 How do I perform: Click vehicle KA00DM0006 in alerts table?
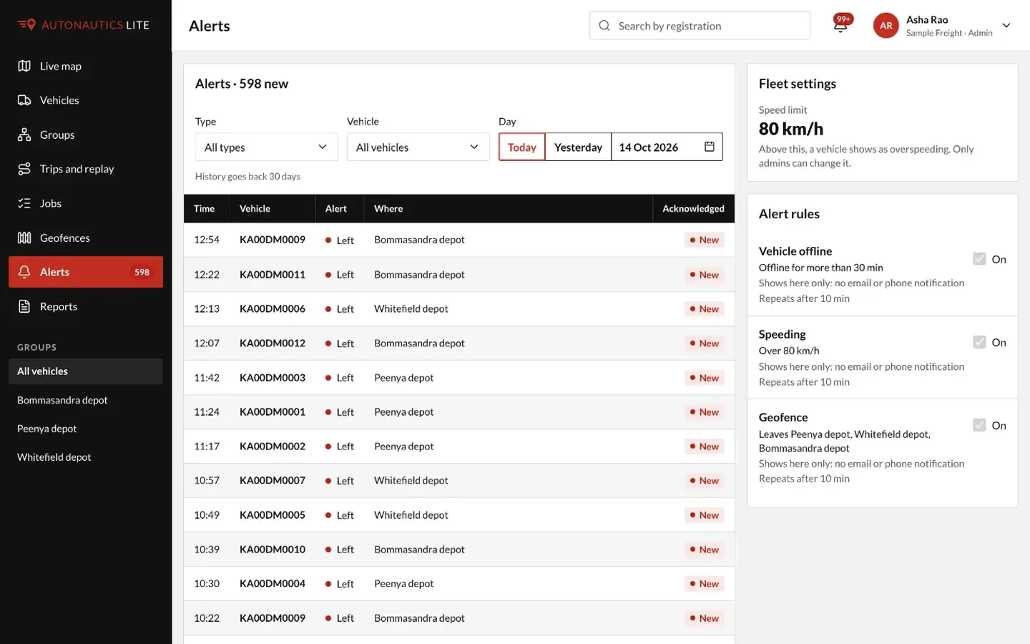(x=273, y=308)
